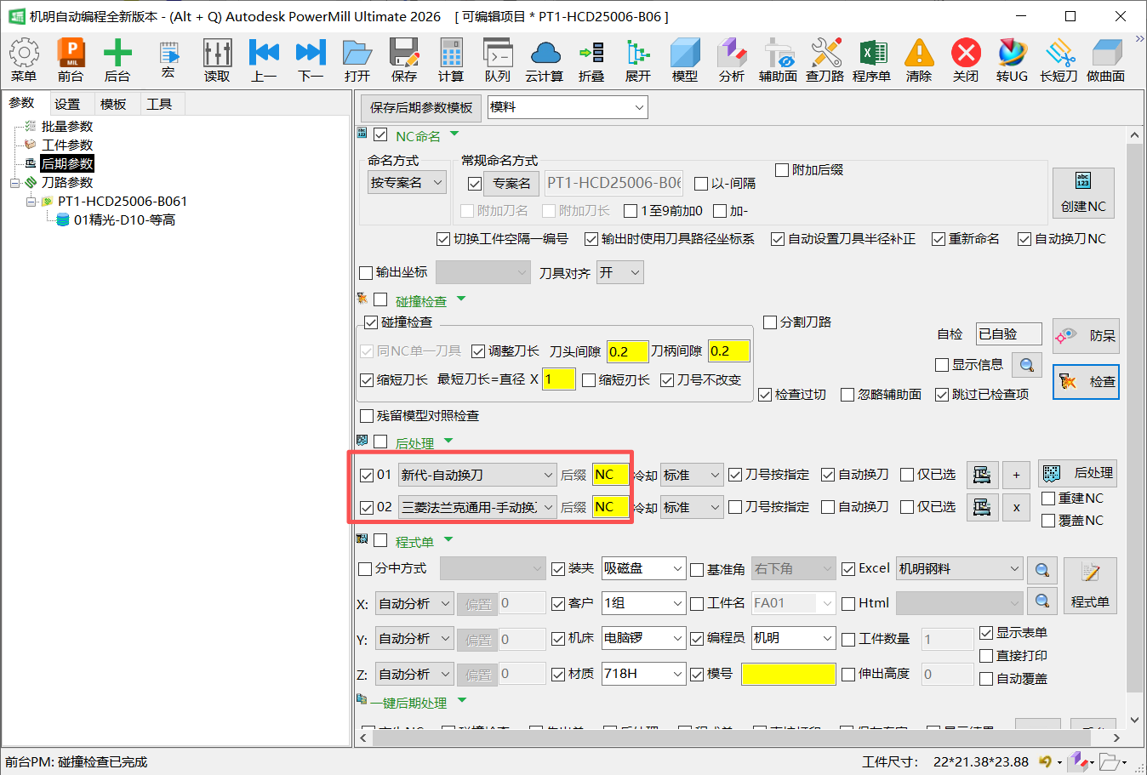The height and width of the screenshot is (775, 1147).
Task: Click the 检查 button
Action: [1086, 382]
